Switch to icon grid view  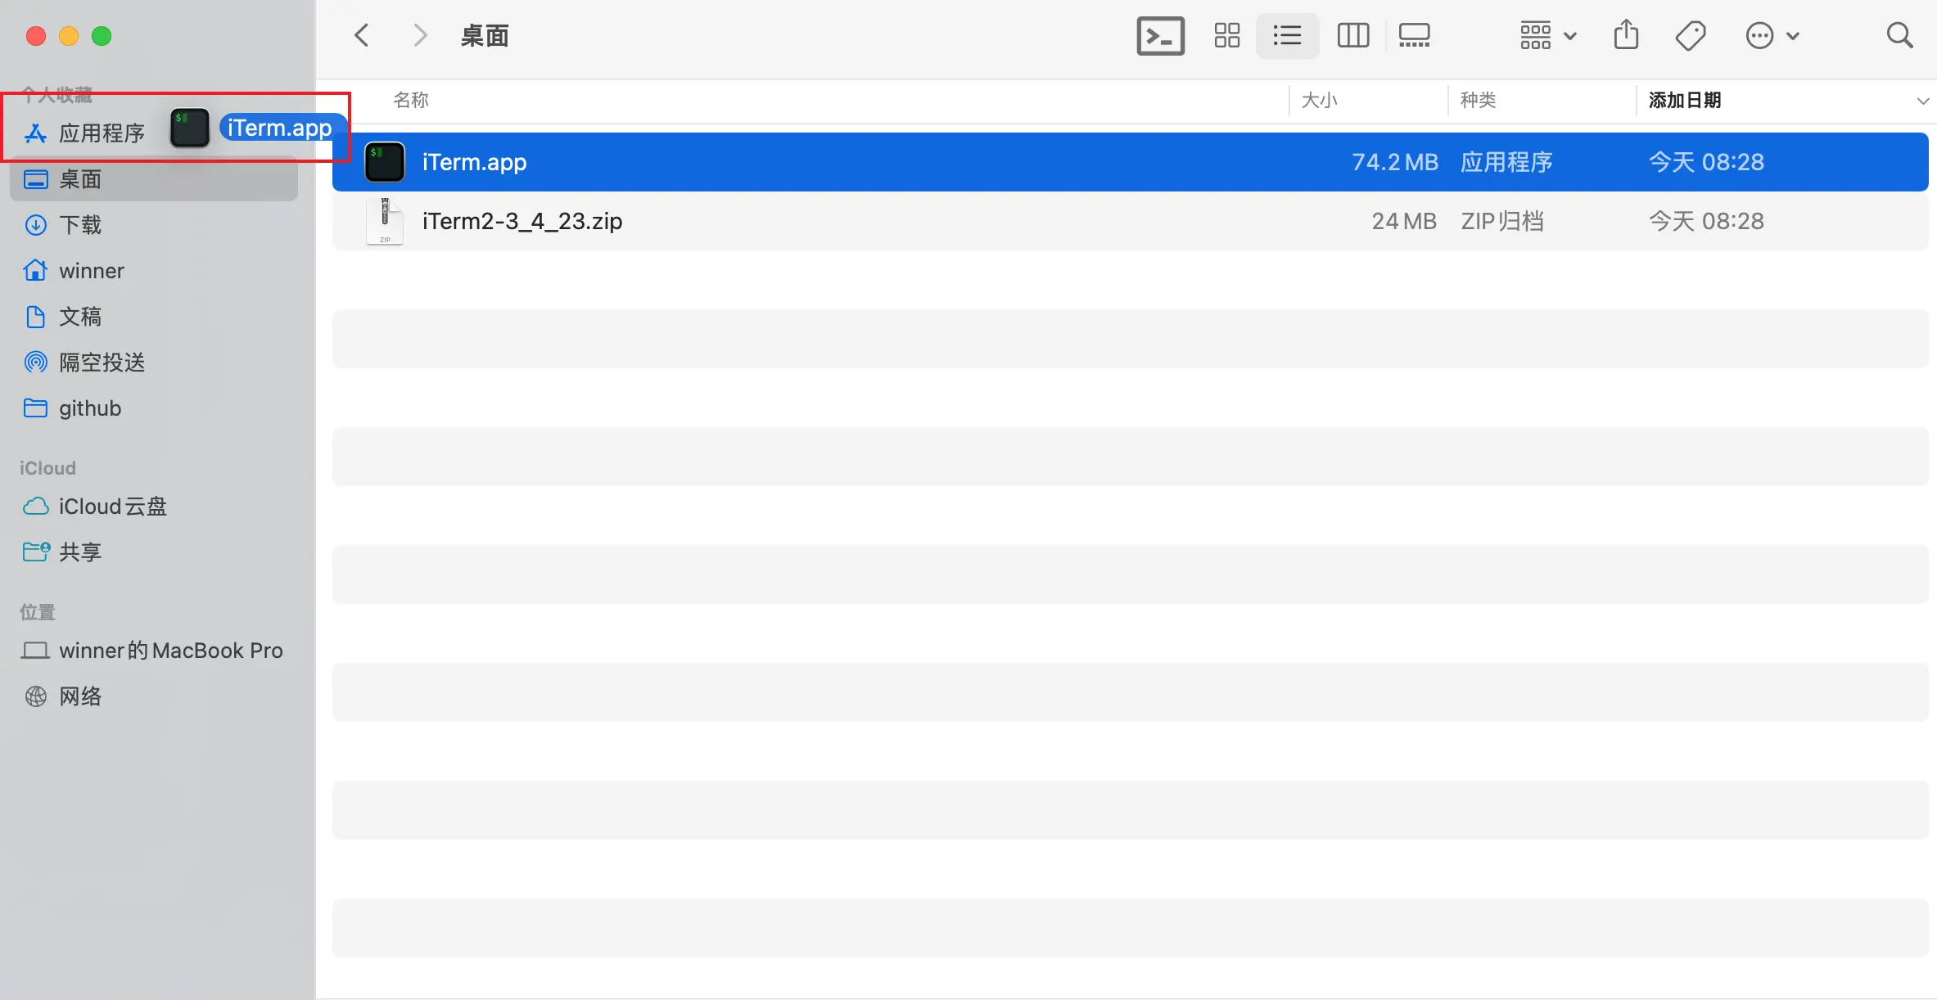(x=1226, y=36)
